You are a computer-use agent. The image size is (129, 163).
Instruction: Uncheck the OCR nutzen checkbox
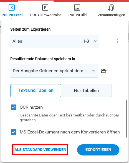pyautogui.click(x=14, y=107)
